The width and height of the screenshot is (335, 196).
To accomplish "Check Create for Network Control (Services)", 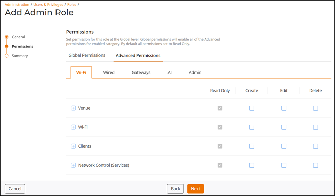I will (252, 165).
